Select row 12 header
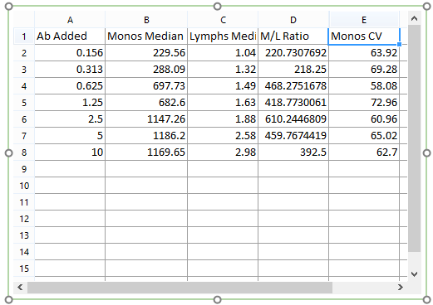The width and height of the screenshot is (433, 305). tap(24, 219)
